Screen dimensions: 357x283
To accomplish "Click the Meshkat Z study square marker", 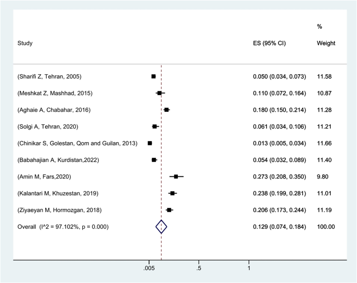I will tap(159, 93).
